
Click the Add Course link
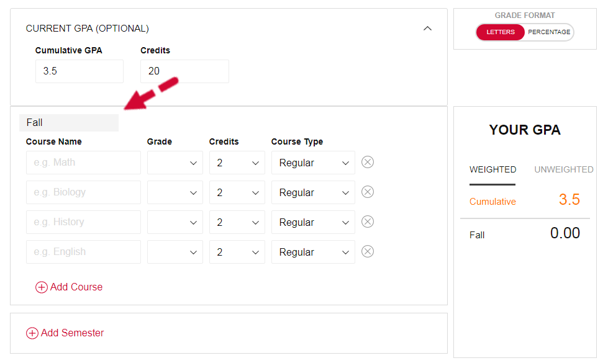pyautogui.click(x=76, y=287)
